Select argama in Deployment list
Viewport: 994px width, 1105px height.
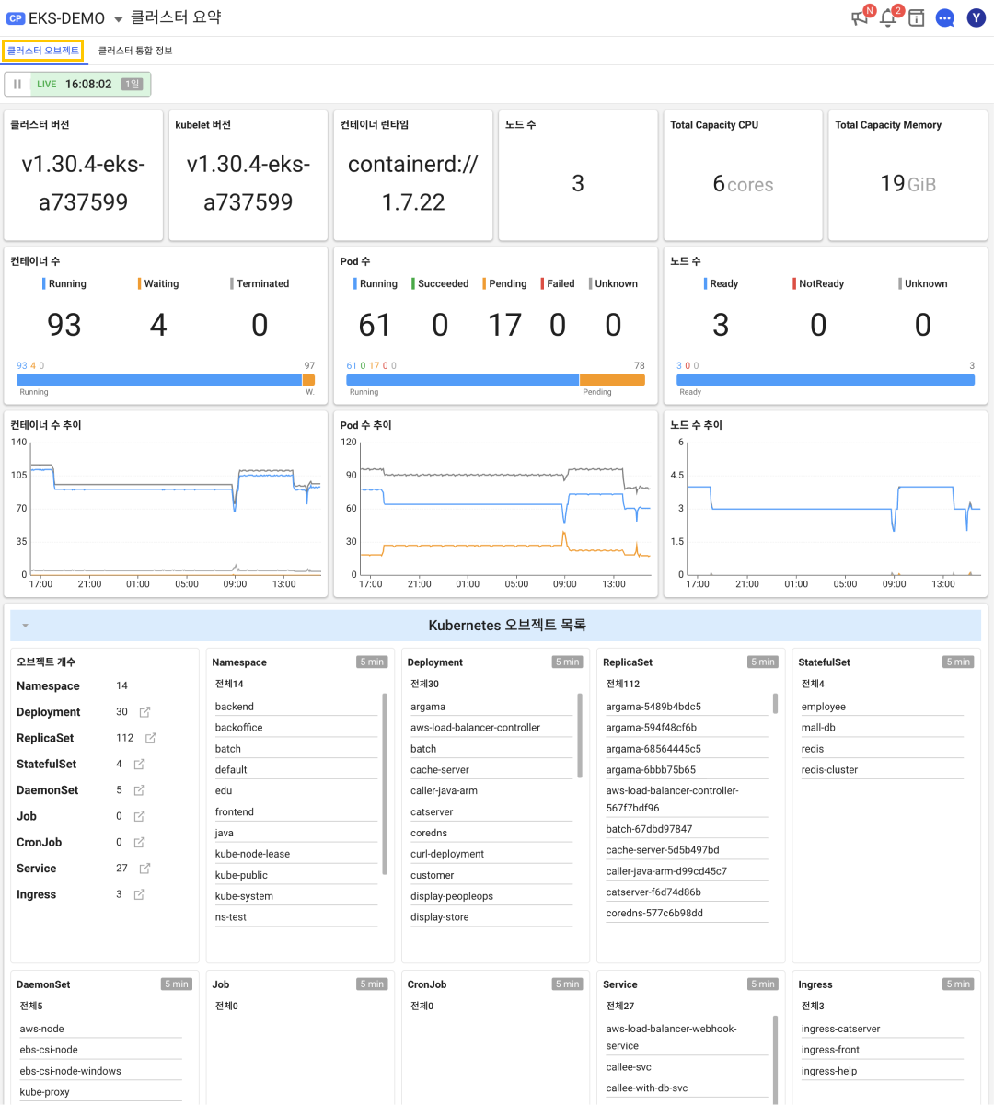click(491, 707)
